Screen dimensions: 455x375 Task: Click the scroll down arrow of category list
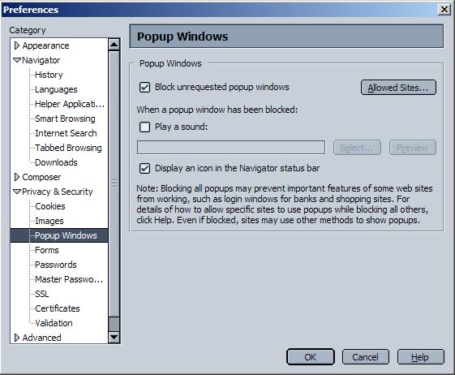click(114, 337)
